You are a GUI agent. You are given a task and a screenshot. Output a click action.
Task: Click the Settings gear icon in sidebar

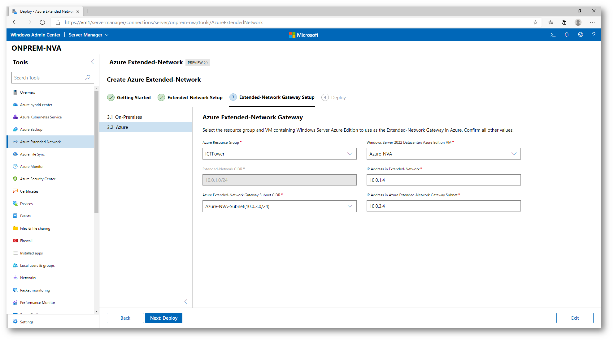click(x=15, y=322)
